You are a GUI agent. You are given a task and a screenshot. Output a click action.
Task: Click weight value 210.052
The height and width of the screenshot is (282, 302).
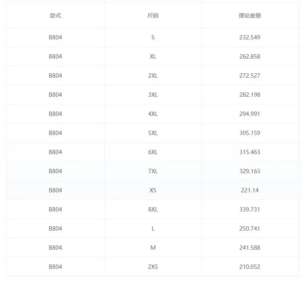point(250,267)
